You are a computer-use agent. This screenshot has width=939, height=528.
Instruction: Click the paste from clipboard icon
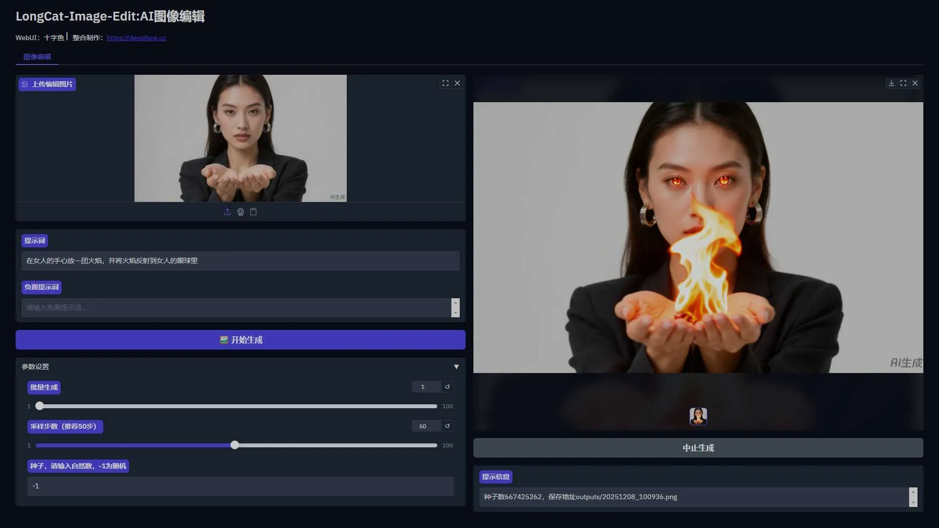tap(253, 212)
